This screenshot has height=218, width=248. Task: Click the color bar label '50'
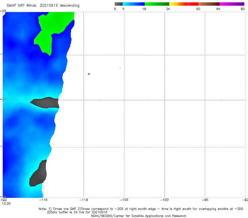pyautogui.click(x=198, y=9)
